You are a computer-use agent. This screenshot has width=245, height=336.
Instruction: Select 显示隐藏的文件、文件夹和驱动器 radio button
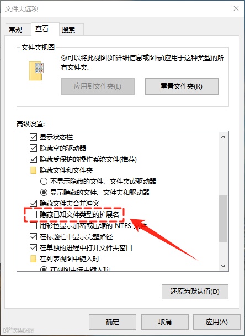click(x=44, y=192)
